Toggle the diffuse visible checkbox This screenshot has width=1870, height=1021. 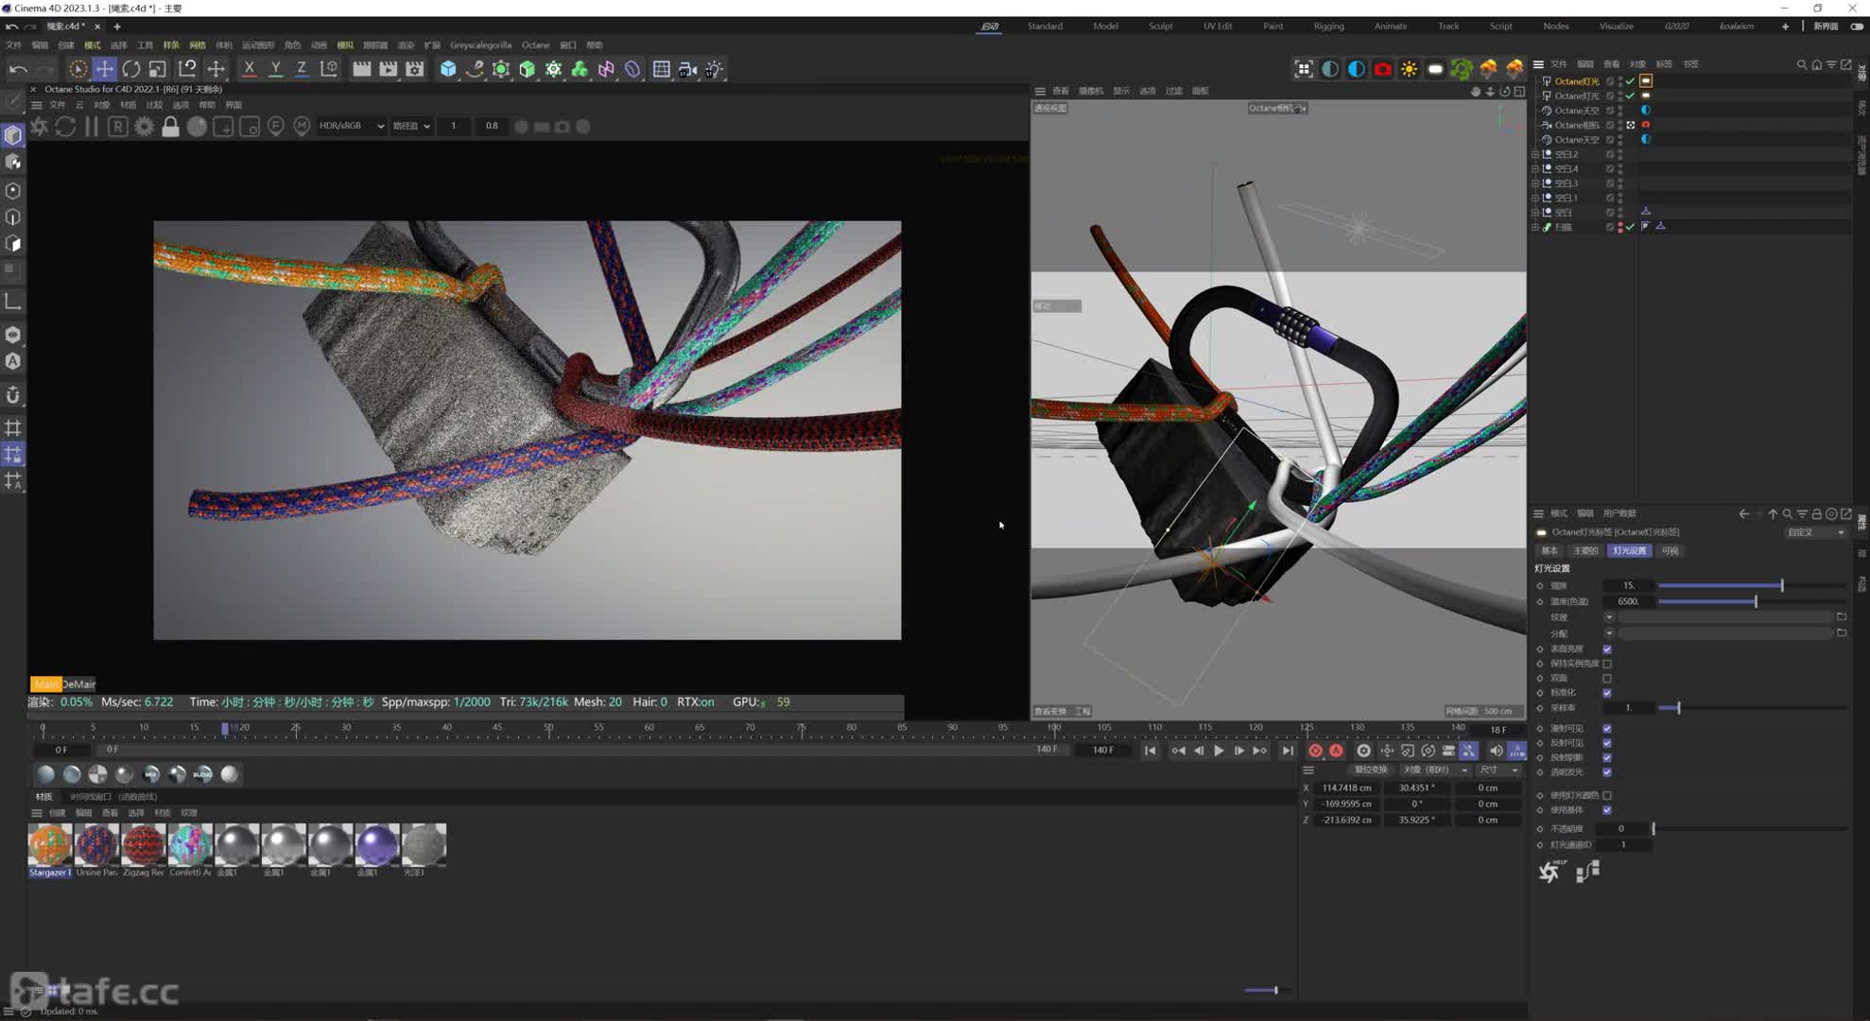click(1607, 729)
